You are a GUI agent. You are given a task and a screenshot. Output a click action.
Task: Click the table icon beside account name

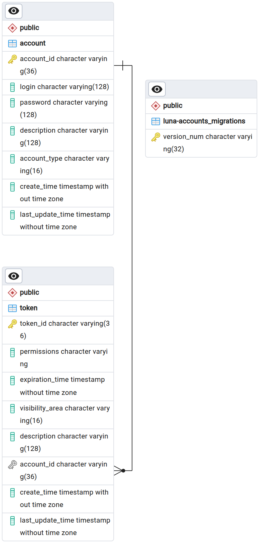pos(12,44)
